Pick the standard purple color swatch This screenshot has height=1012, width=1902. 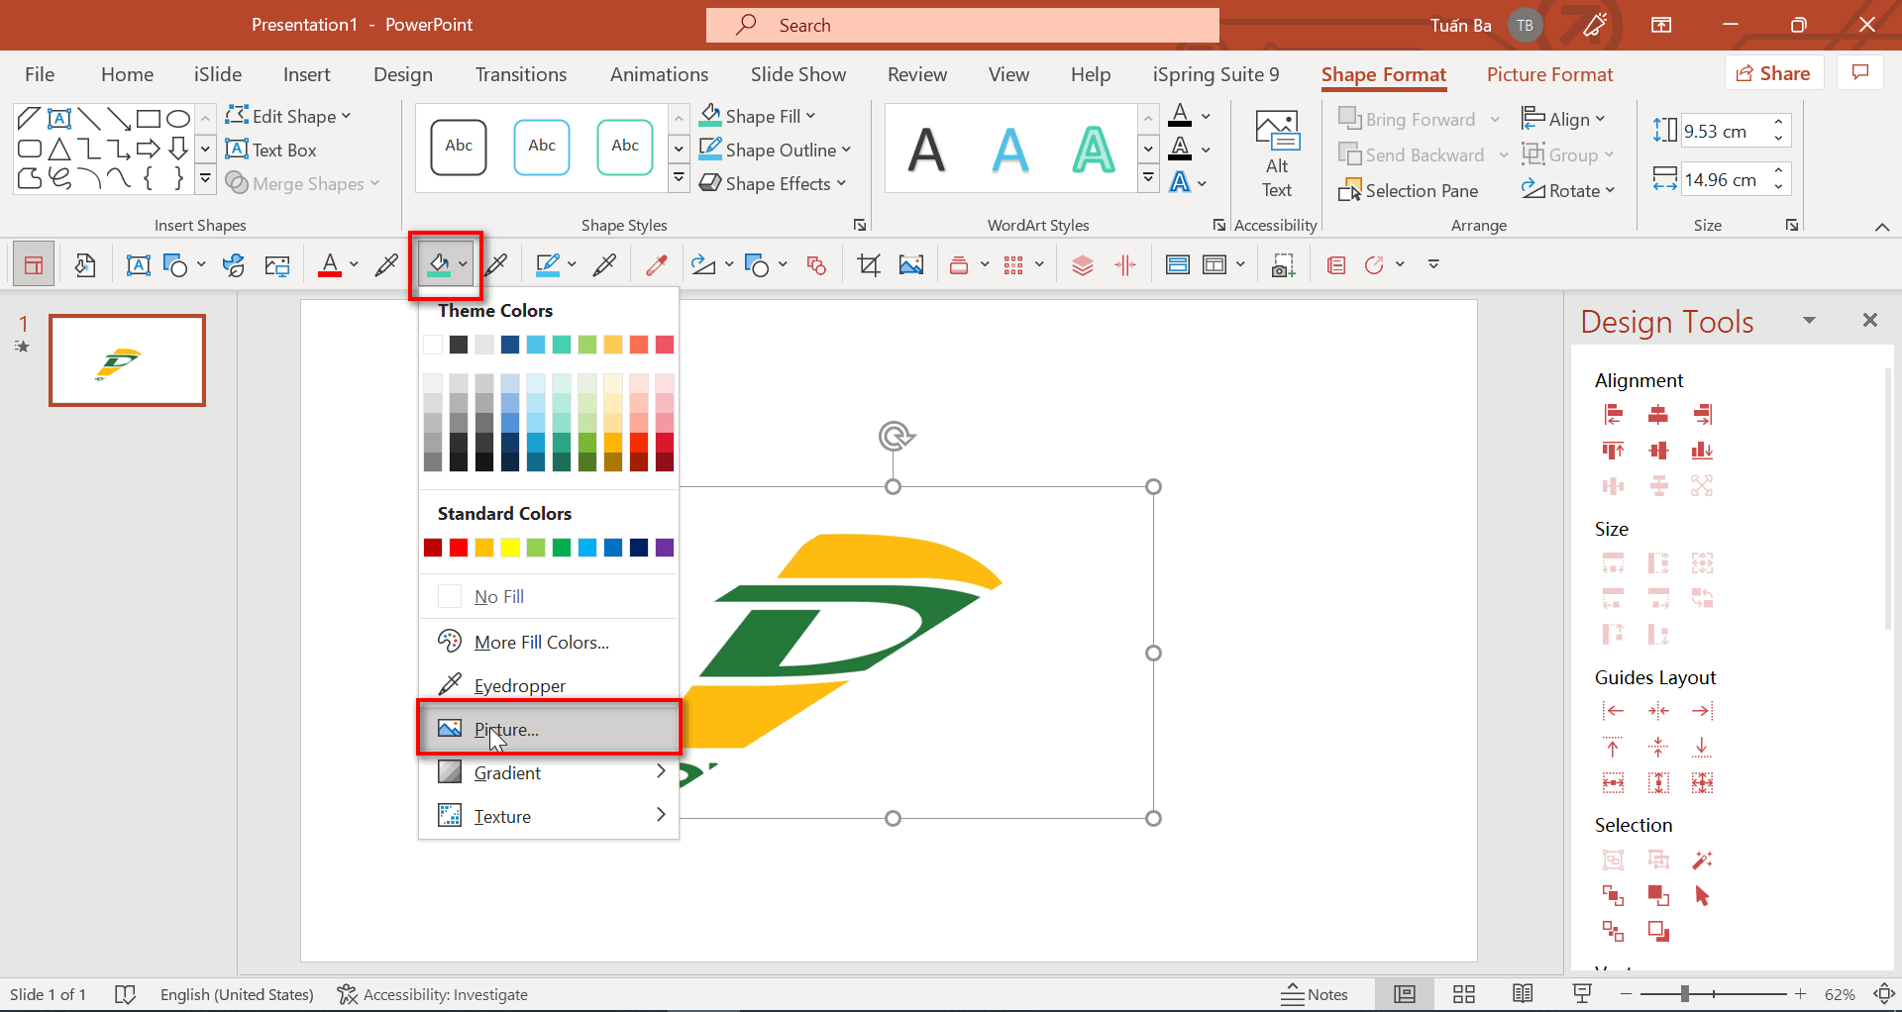[665, 548]
